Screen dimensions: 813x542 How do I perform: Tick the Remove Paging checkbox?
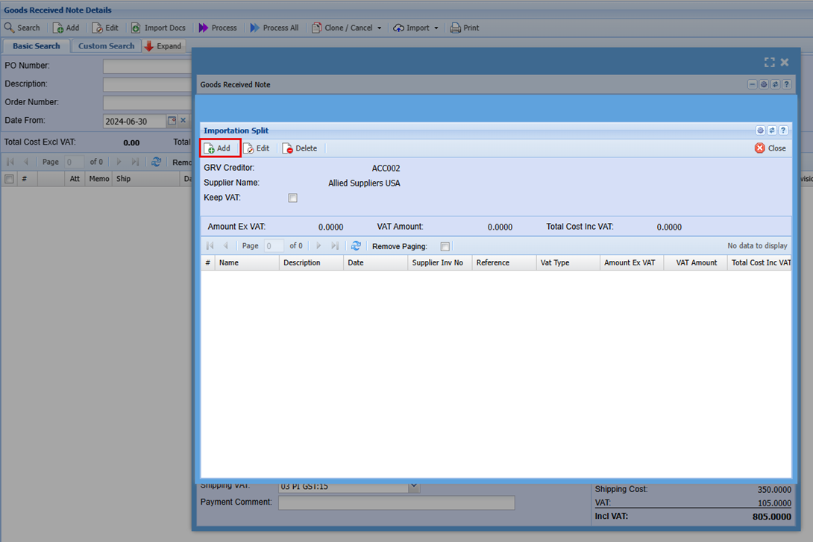[x=445, y=247]
